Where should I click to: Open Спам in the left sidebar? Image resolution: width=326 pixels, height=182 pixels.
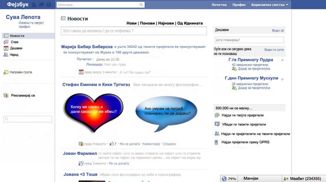point(15,42)
